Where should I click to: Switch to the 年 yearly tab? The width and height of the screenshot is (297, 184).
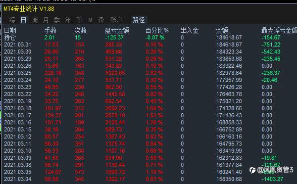(x=68, y=20)
